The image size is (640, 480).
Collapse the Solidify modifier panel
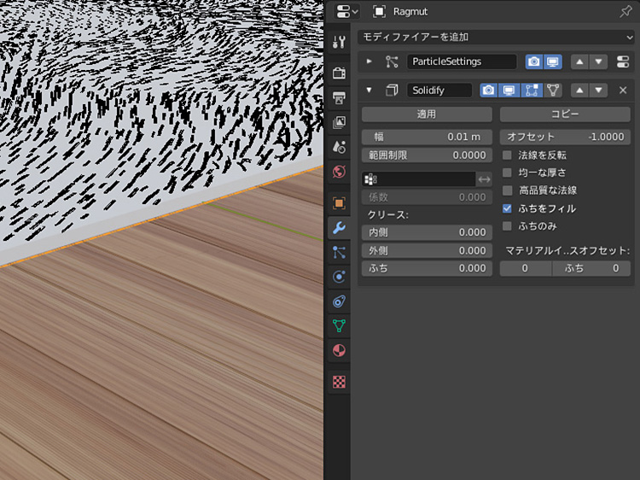pos(369,91)
